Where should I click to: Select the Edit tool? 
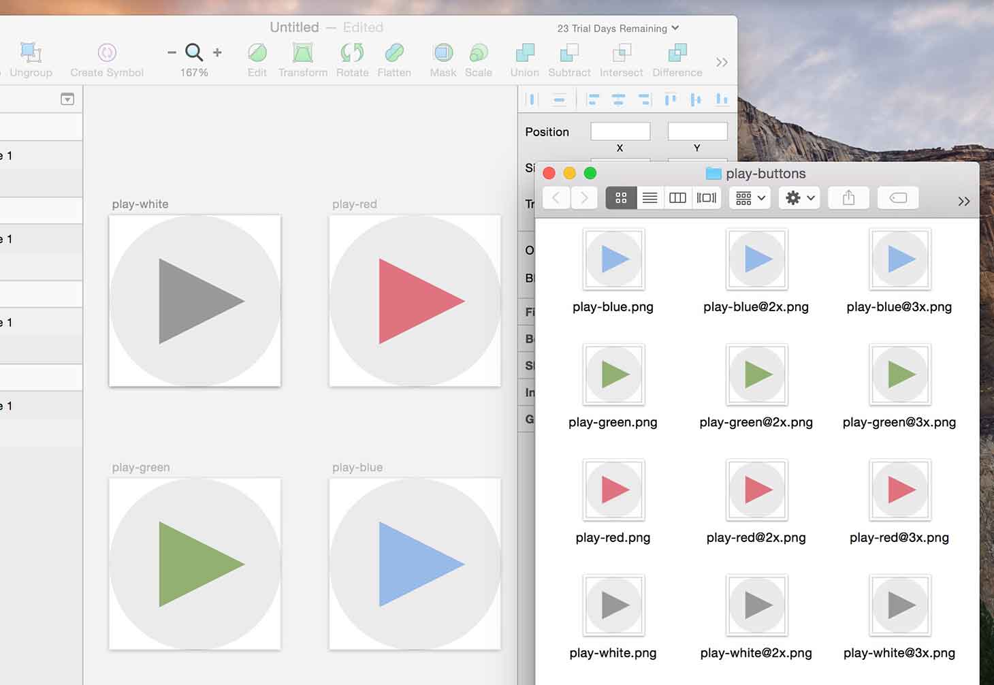point(257,60)
